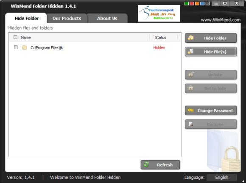
Task: Click the key icon on Change Password
Action: (190, 110)
